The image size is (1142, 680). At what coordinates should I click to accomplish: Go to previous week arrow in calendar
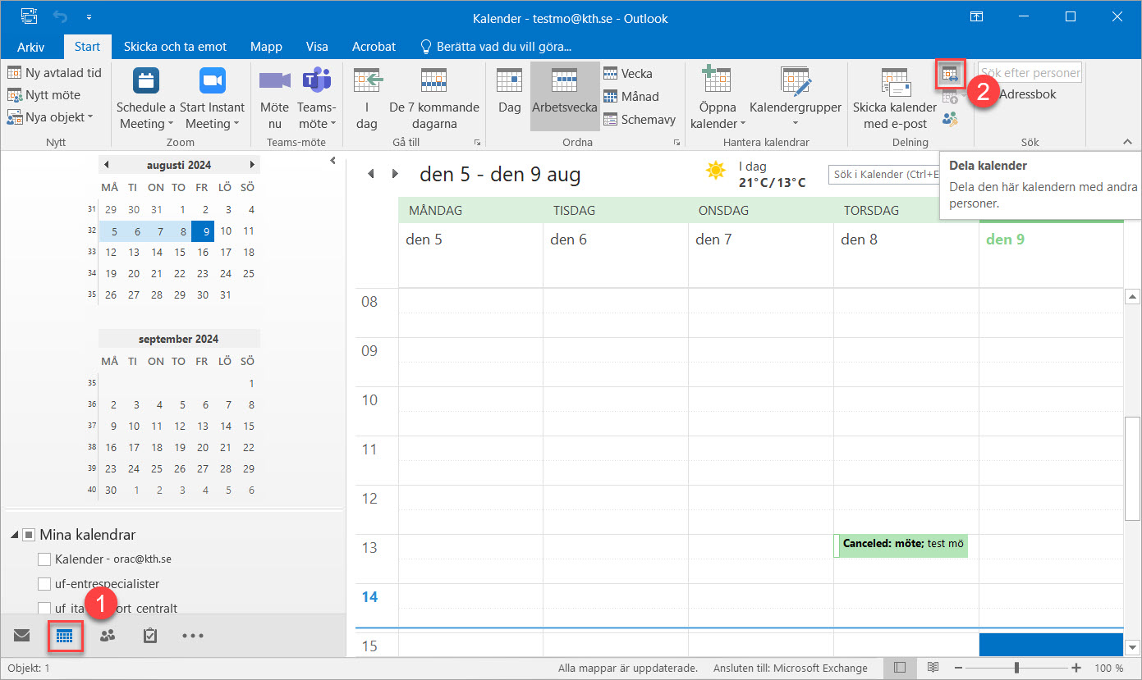(371, 174)
